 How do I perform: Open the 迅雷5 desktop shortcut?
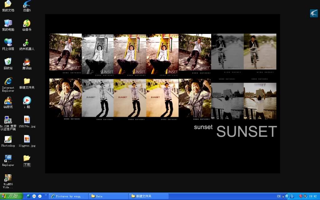[27, 4]
